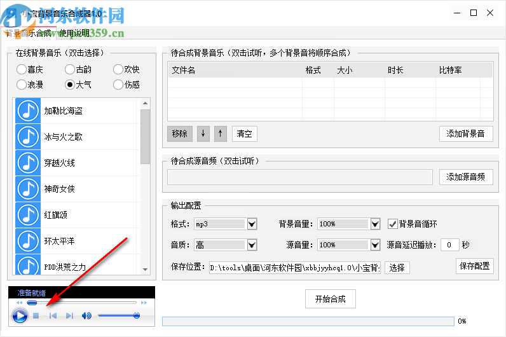Screen dimensions: 506x337
Task: Click the player seek bar handle
Action: point(32,303)
